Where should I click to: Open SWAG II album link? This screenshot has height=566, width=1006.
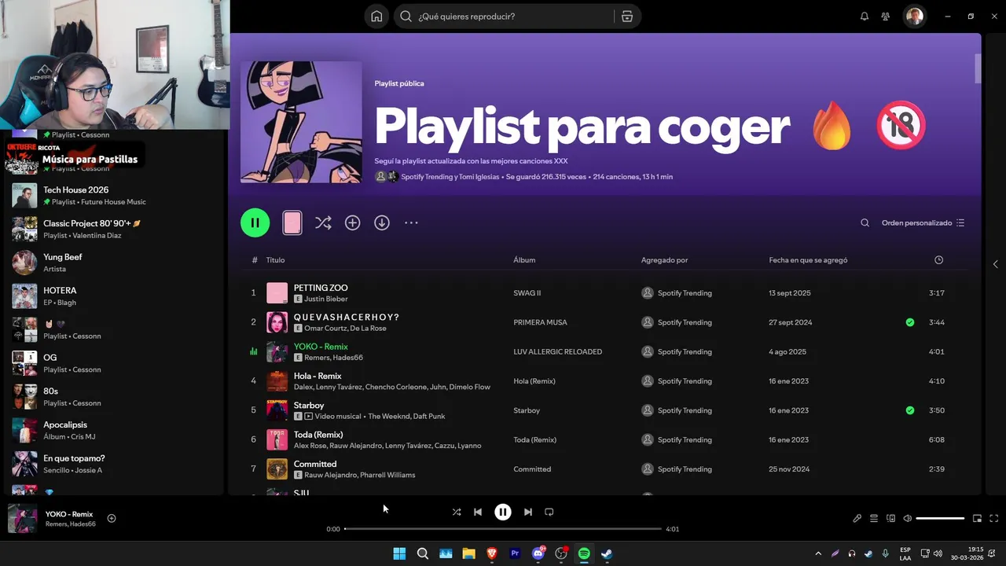(x=527, y=293)
